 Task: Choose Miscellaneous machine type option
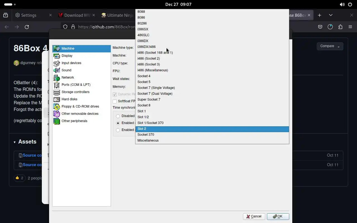click(212, 140)
